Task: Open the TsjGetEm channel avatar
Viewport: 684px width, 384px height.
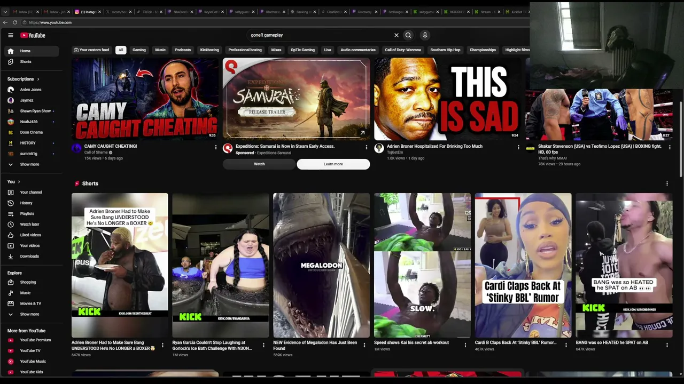Action: [x=379, y=148]
